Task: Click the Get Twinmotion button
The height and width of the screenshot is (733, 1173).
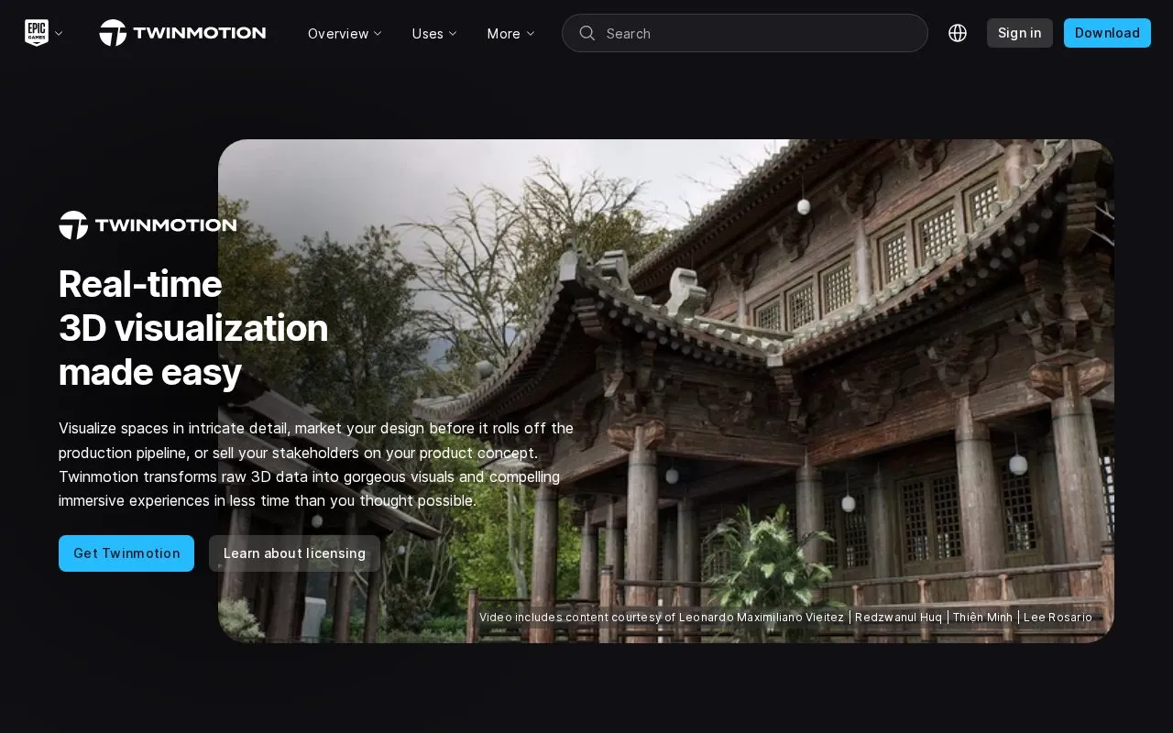Action: (126, 553)
